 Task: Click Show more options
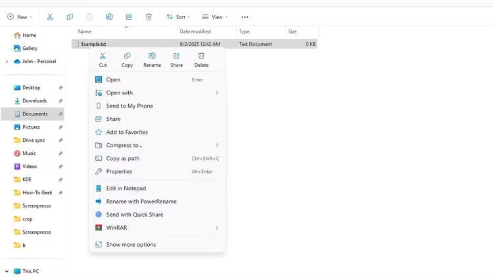point(131,245)
